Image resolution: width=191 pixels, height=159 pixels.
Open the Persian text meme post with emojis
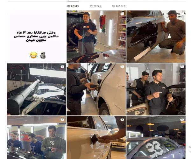point(36,37)
